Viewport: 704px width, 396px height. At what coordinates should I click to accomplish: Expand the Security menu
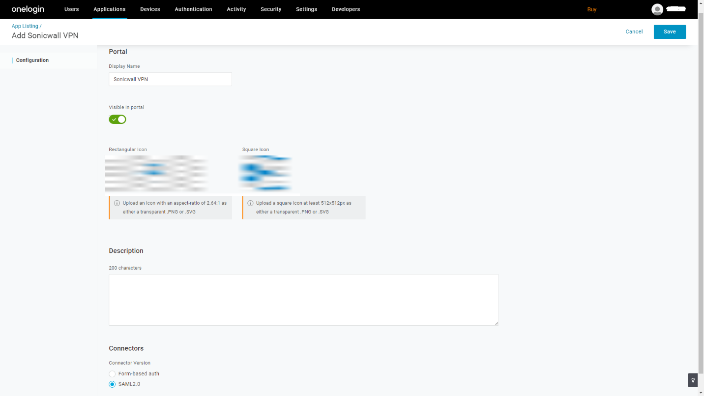point(271,9)
